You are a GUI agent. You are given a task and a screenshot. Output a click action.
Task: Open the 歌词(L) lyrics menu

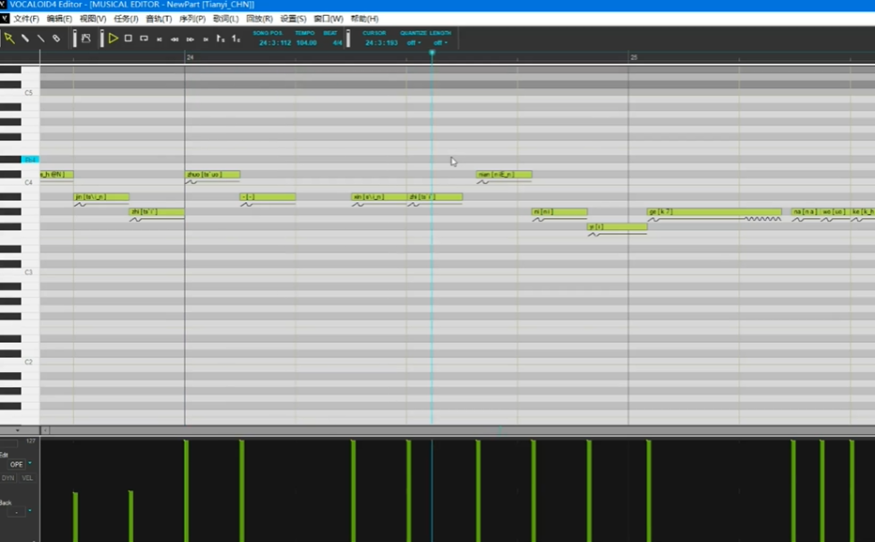[225, 19]
